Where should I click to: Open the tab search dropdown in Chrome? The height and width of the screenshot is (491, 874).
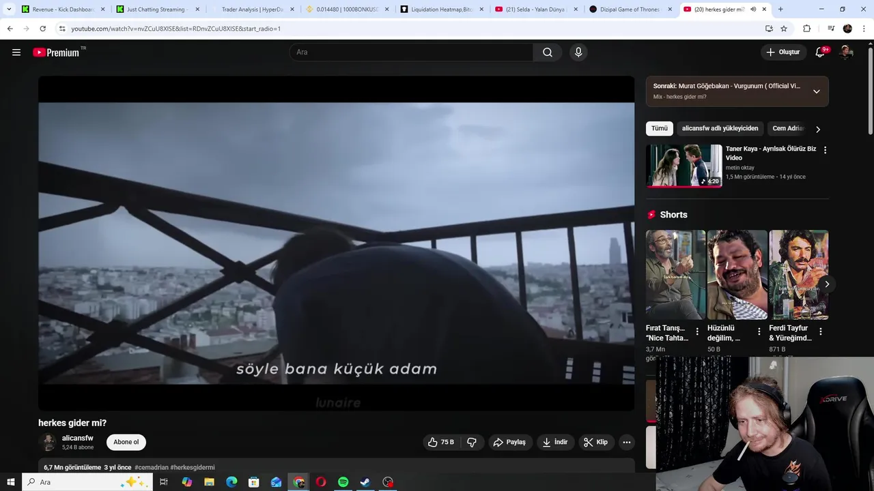click(9, 10)
